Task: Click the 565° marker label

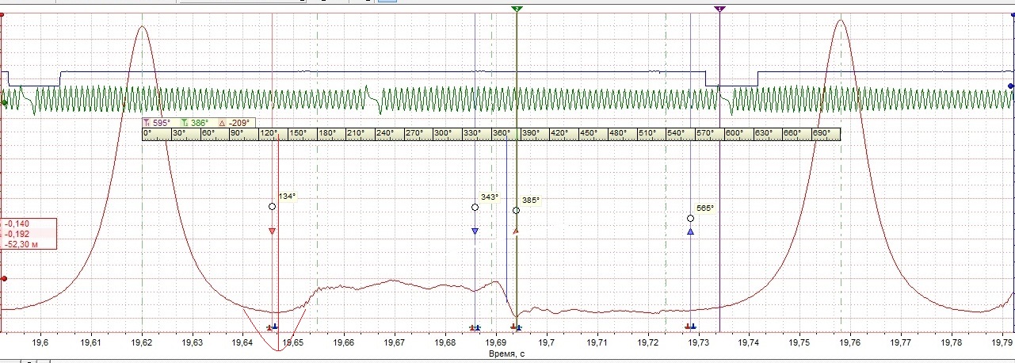Action: point(705,208)
